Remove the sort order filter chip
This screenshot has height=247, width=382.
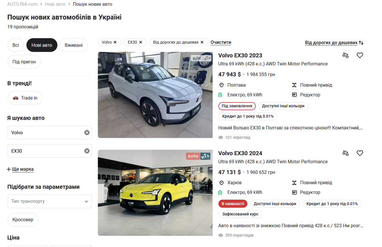202,42
